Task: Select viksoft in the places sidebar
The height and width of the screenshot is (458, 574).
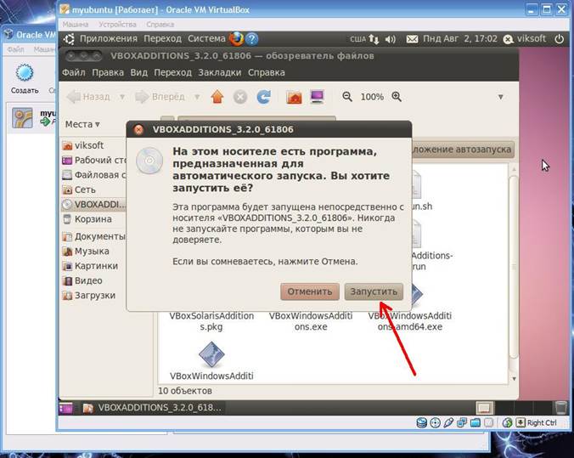Action: click(93, 145)
